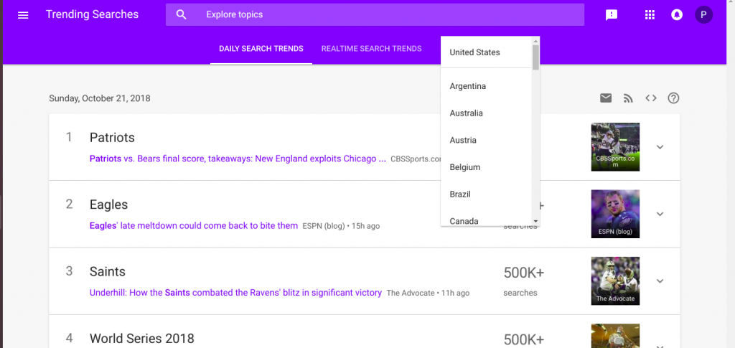Expand the Patriots trend row
The height and width of the screenshot is (348, 735).
660,147
